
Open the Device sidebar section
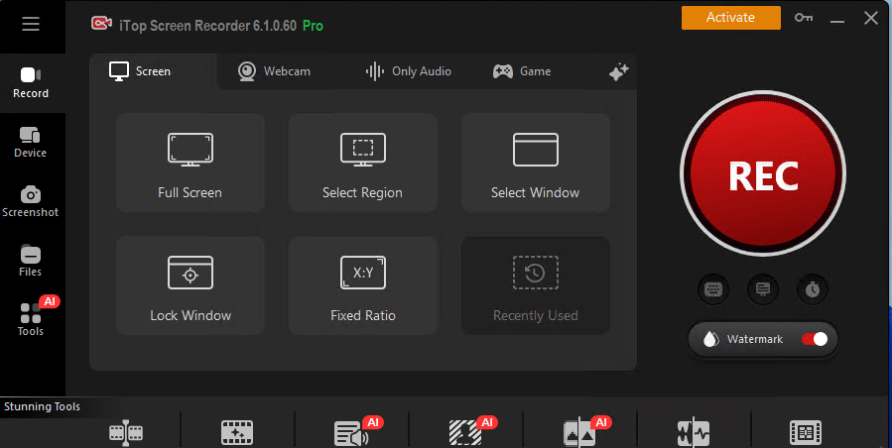(x=31, y=143)
